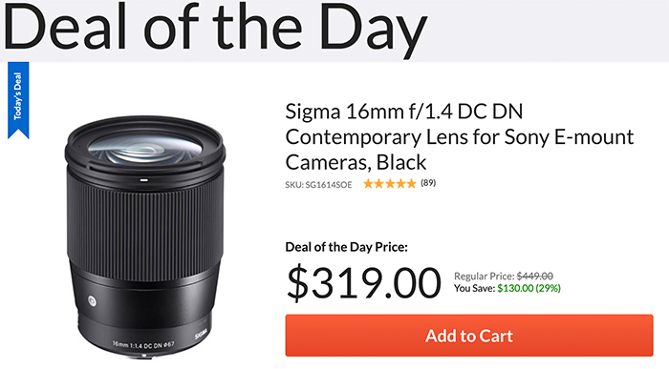
Task: Click the SKU: SG1614SOE text
Action: point(318,185)
